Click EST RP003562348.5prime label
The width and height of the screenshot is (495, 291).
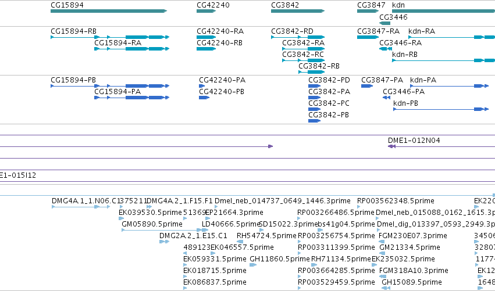pyautogui.click(x=396, y=201)
